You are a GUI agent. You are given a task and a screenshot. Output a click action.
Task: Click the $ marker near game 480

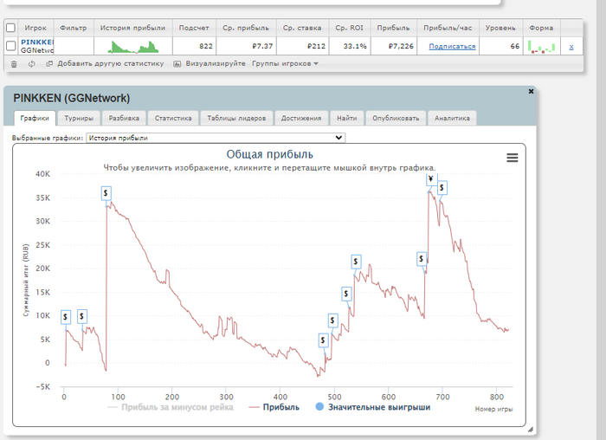tap(323, 340)
